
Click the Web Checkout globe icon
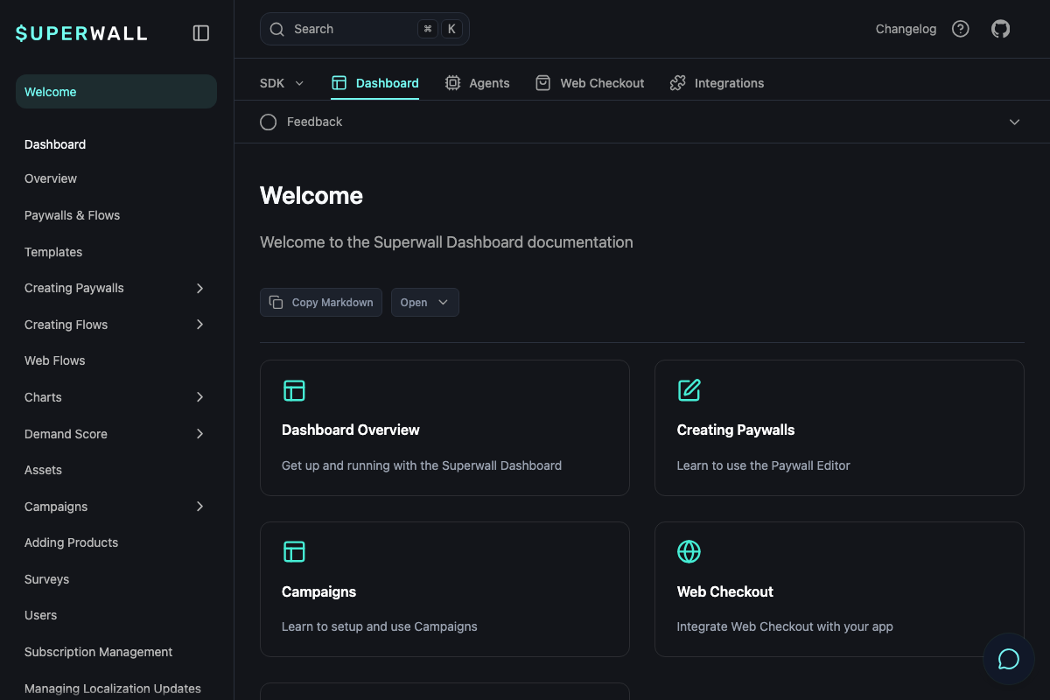[689, 551]
